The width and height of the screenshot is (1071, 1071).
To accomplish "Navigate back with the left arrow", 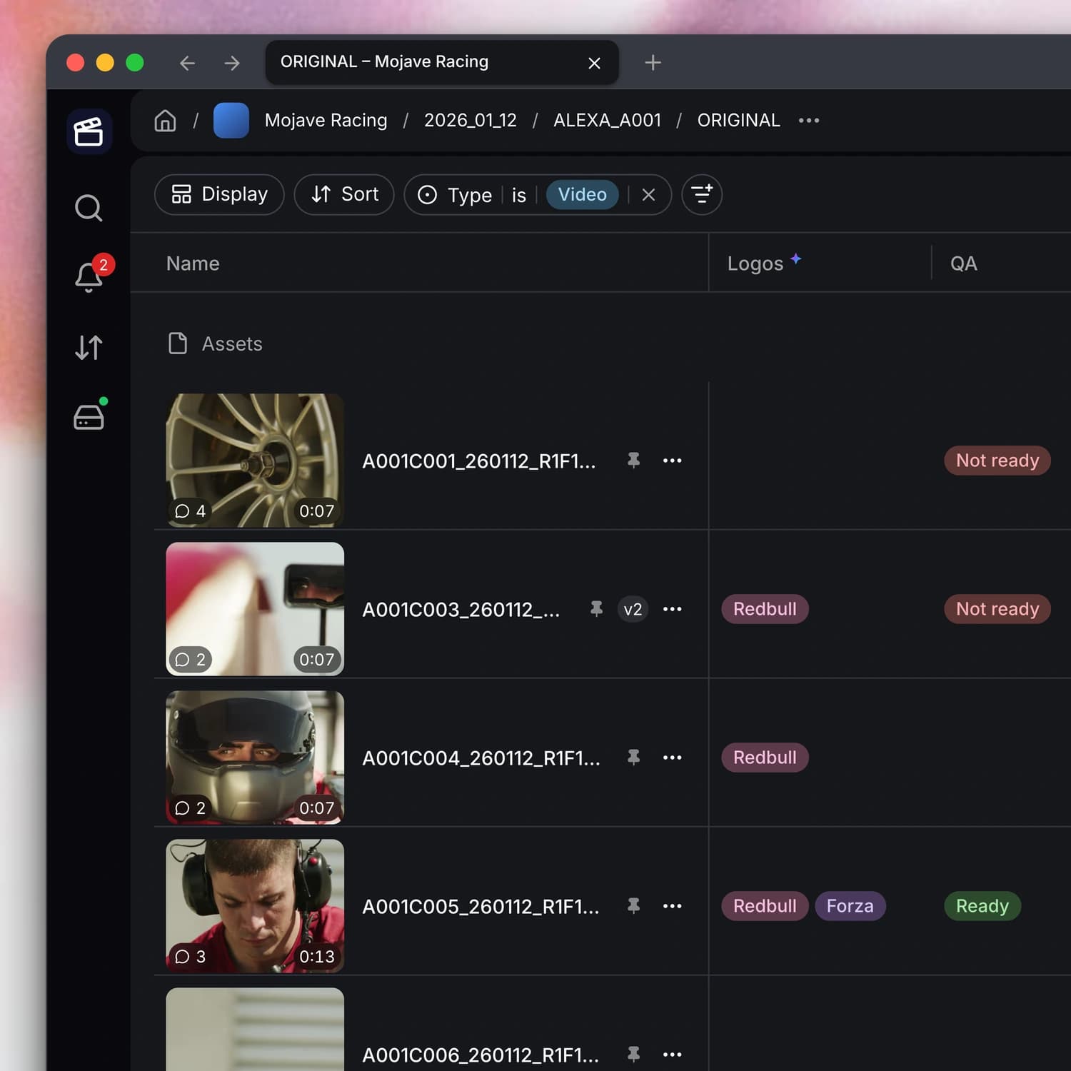I will [x=187, y=63].
